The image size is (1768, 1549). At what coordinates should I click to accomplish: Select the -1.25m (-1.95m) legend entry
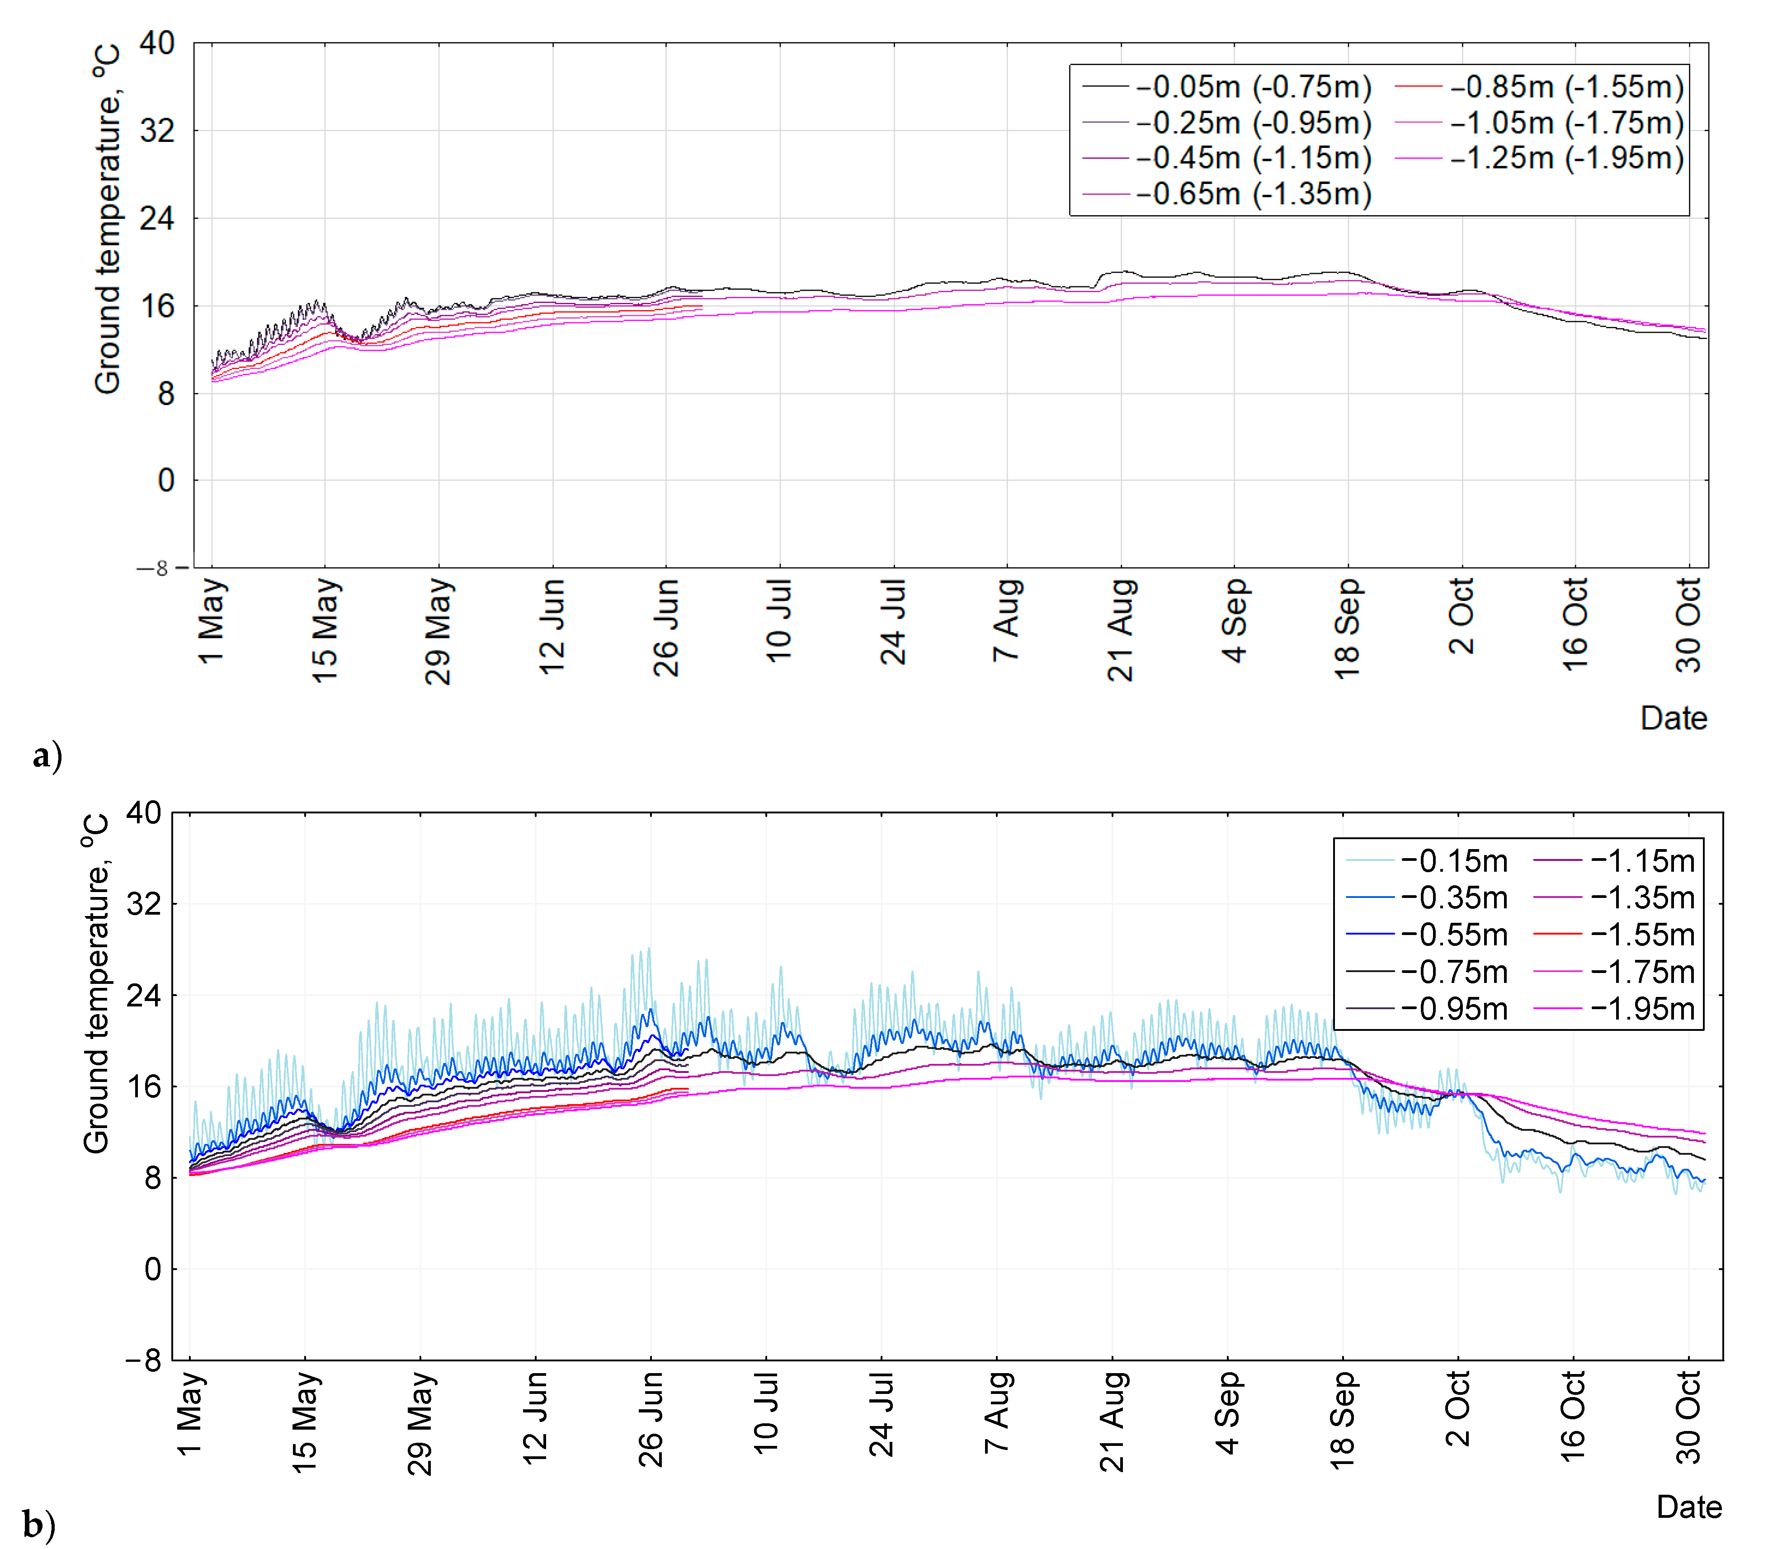tap(1567, 158)
